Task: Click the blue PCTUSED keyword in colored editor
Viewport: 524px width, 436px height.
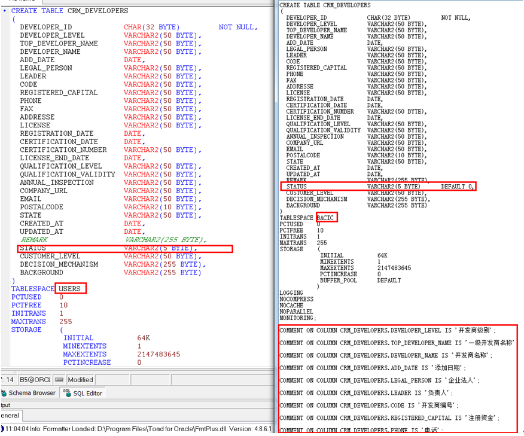Action: [26, 297]
